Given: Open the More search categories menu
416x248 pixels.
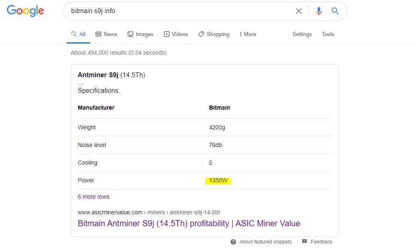Looking at the screenshot, I should pos(248,34).
